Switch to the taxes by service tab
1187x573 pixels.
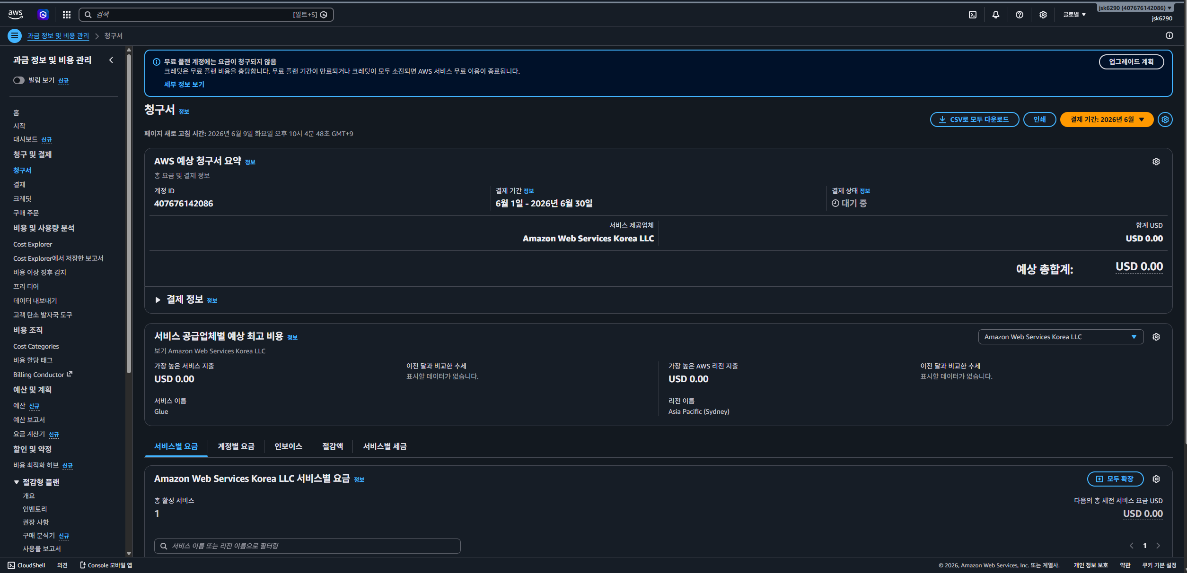click(x=385, y=446)
